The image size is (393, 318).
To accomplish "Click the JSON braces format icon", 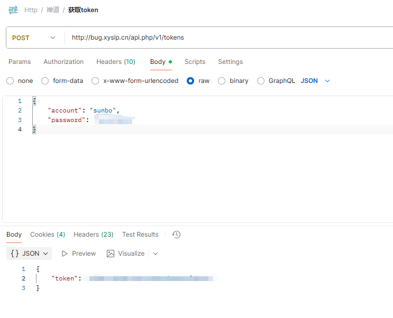I will pyautogui.click(x=15, y=254).
